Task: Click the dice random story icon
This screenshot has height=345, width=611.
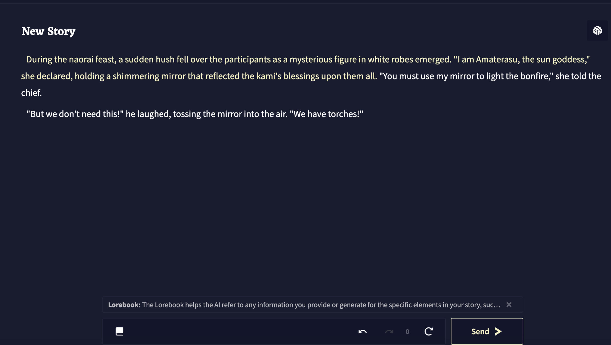Action: 597,31
